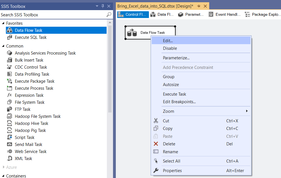
Task: Collapse the Favorites section
Action: [3, 23]
